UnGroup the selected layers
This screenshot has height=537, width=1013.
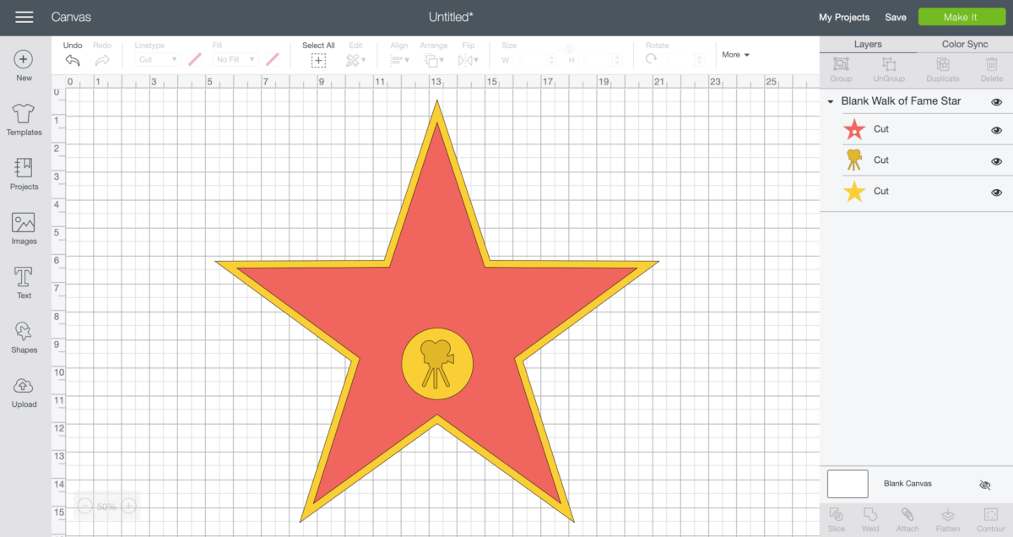point(889,69)
